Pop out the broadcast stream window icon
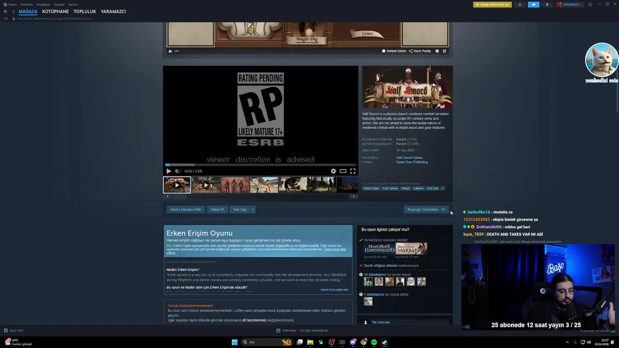The width and height of the screenshot is (619, 348). pyautogui.click(x=444, y=51)
